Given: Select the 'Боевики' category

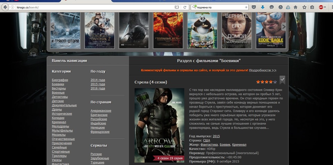Looking at the screenshot, I should click(x=58, y=84).
